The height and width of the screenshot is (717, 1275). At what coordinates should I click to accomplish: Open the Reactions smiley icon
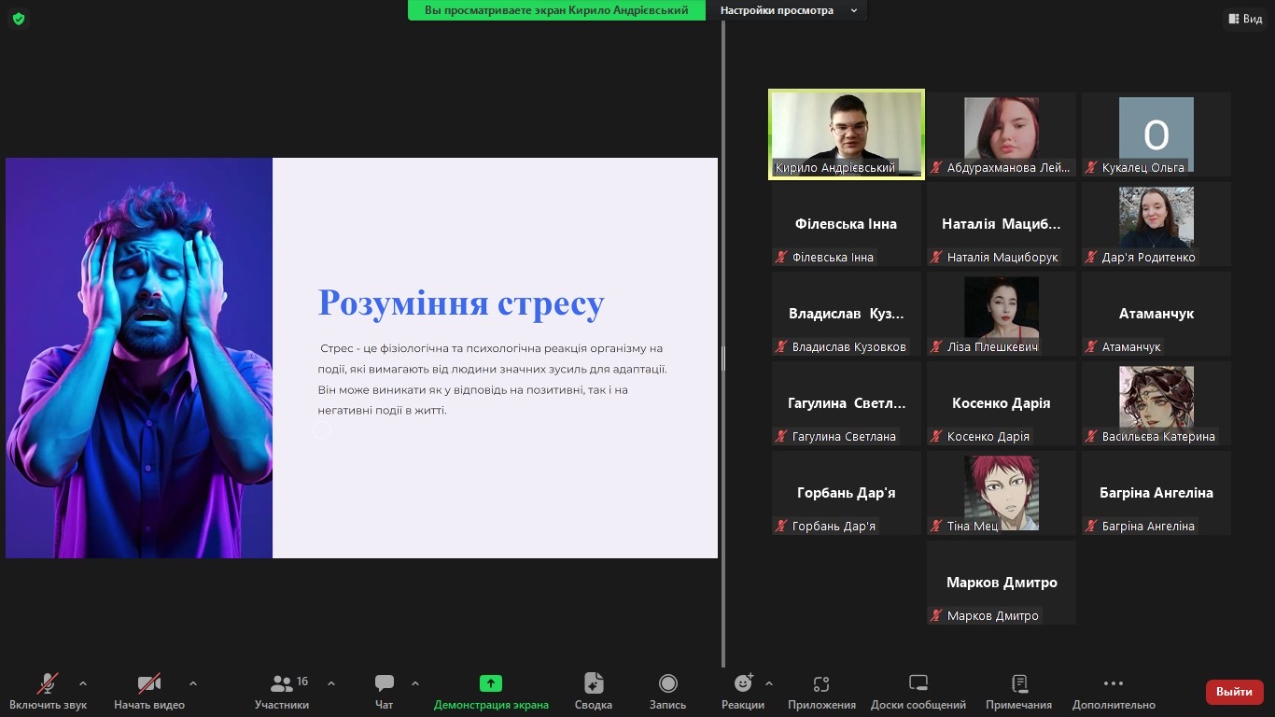743,683
